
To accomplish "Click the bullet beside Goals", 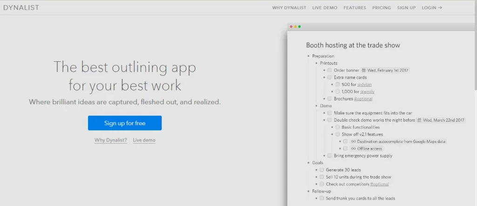I will (308, 163).
